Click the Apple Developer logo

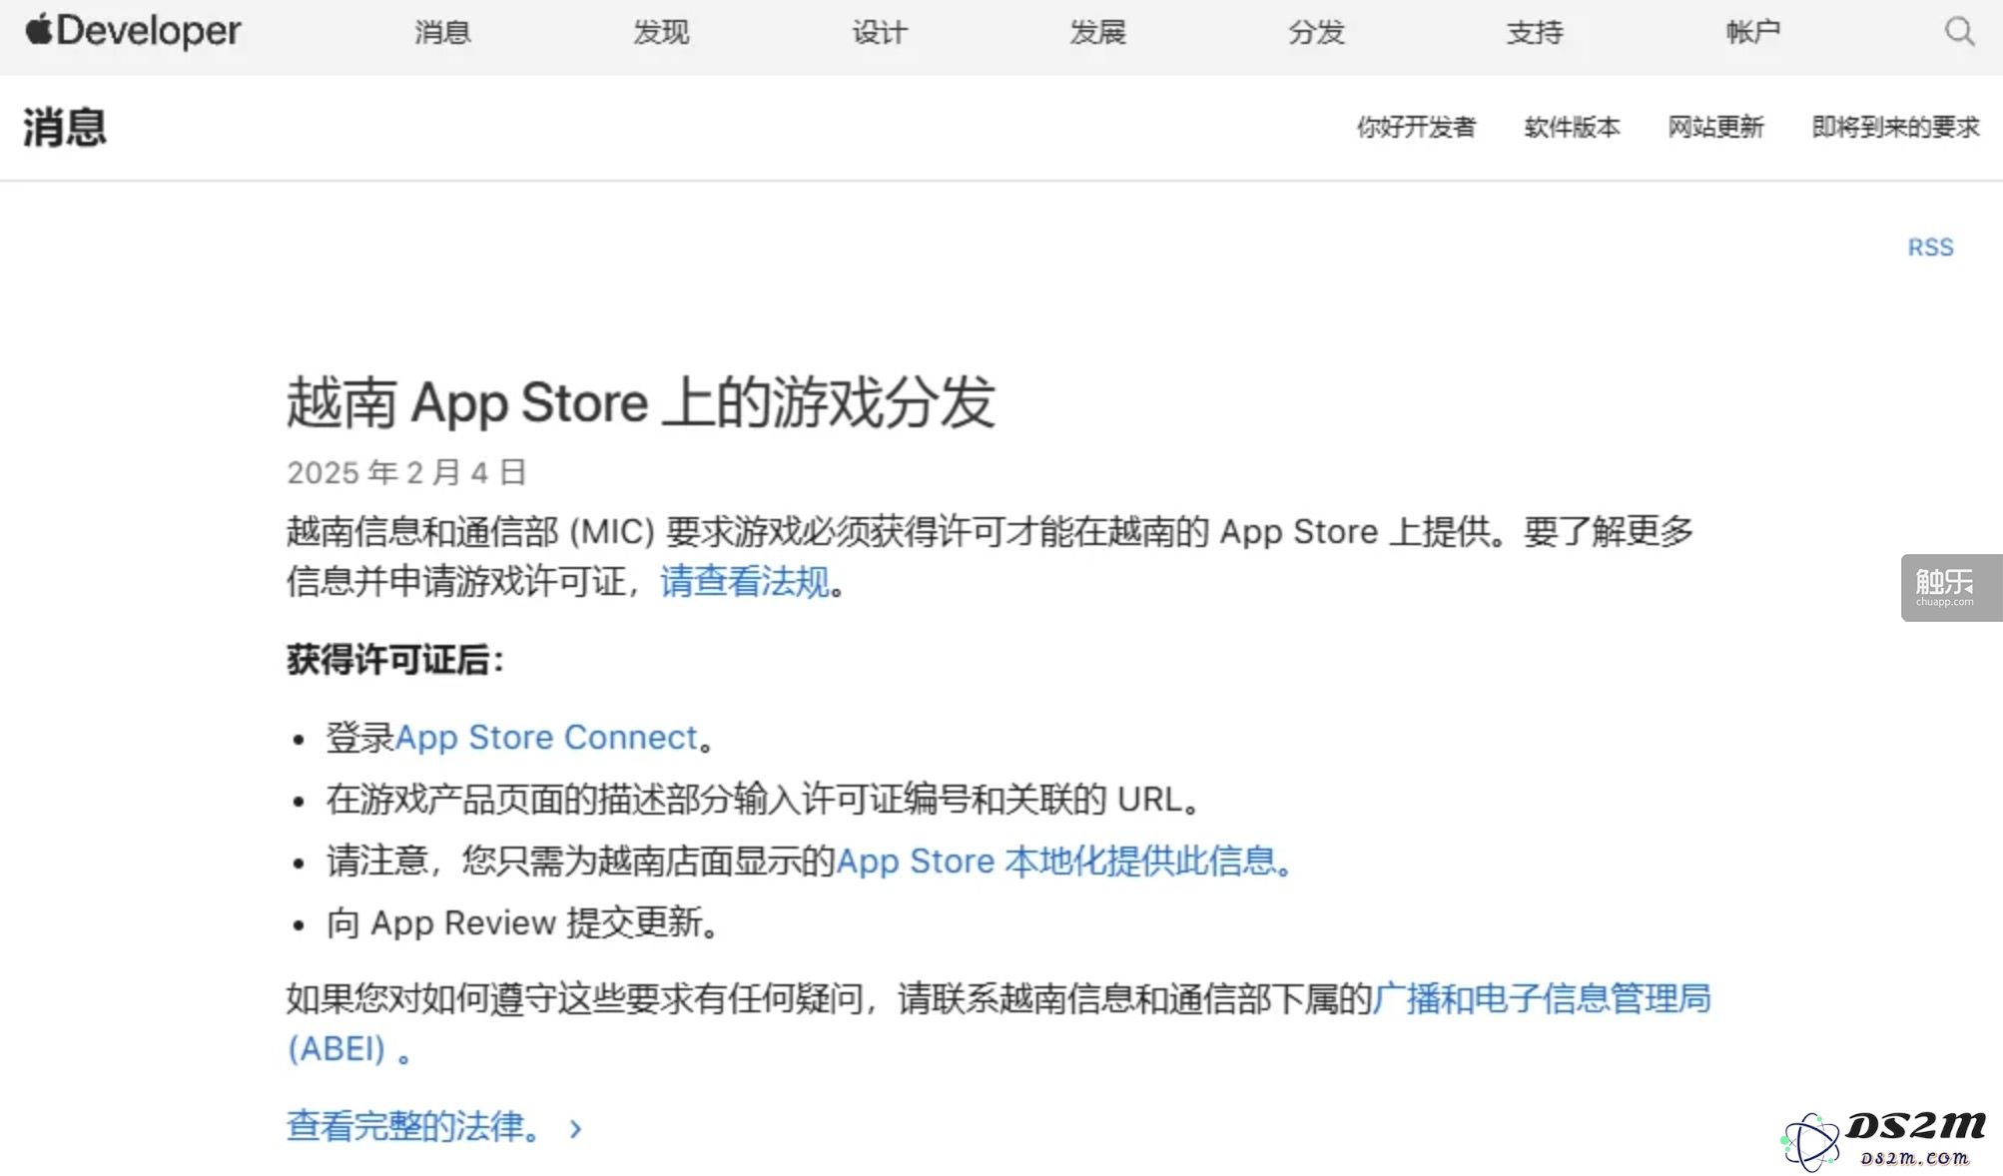[x=133, y=31]
